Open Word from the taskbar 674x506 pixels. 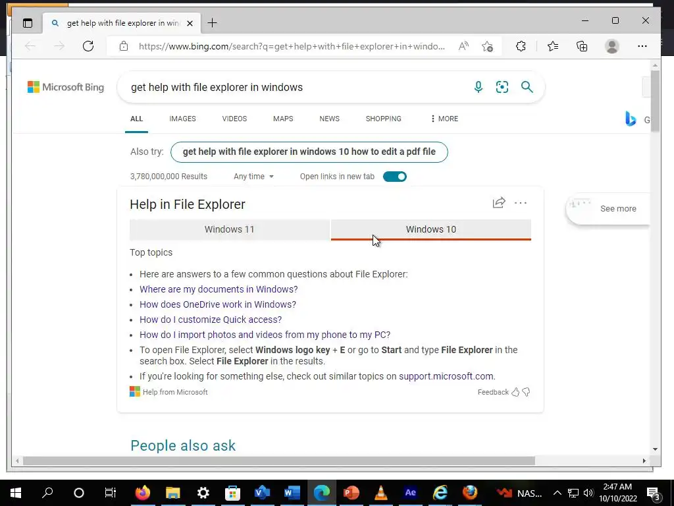pyautogui.click(x=292, y=493)
